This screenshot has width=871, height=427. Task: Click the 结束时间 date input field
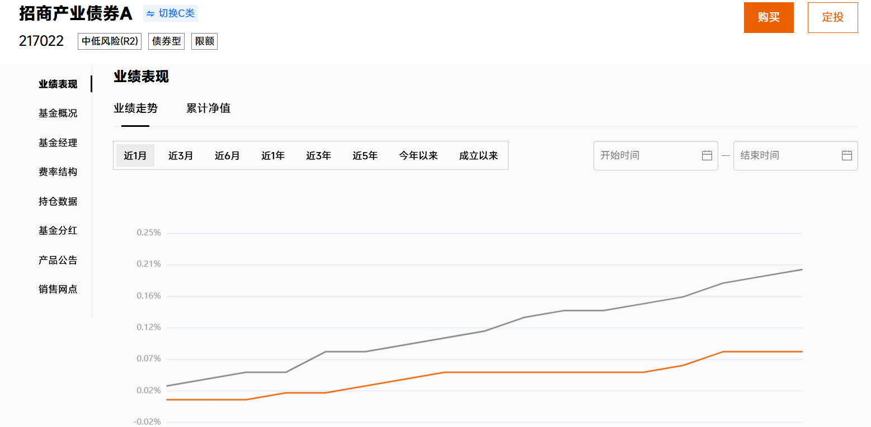795,155
